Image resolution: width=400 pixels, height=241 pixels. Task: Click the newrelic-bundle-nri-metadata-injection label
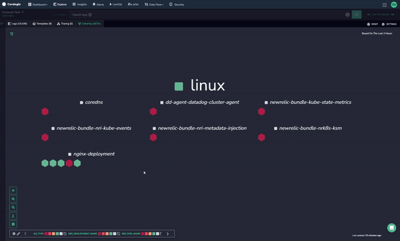[202, 128]
